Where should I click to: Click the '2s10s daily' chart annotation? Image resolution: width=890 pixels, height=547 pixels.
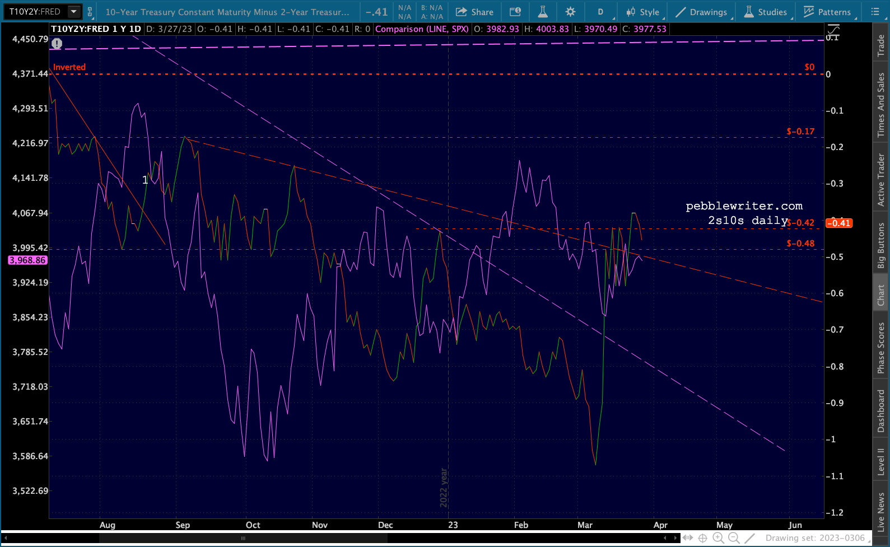click(x=748, y=221)
